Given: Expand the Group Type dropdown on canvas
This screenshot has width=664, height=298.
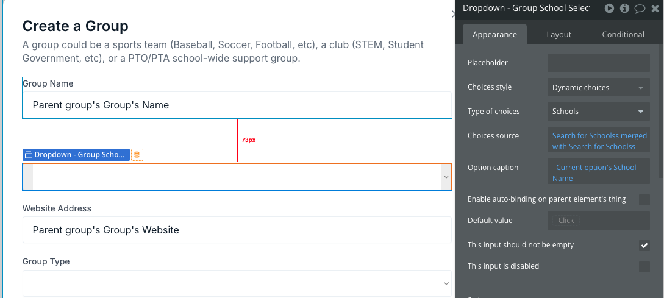Looking at the screenshot, I should pyautogui.click(x=237, y=283).
